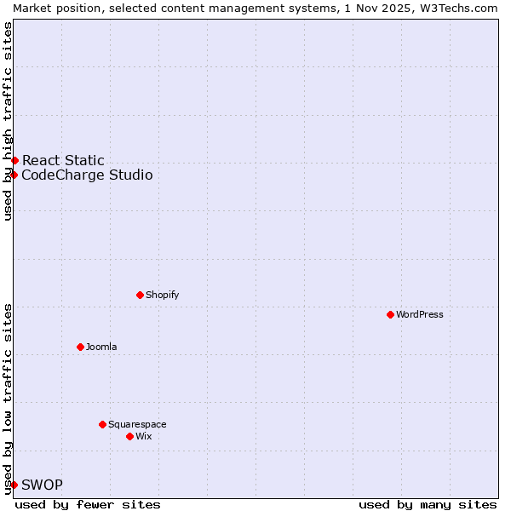Click the red WordPress data point marker
Screen dimensions: 511x511
[390, 314]
